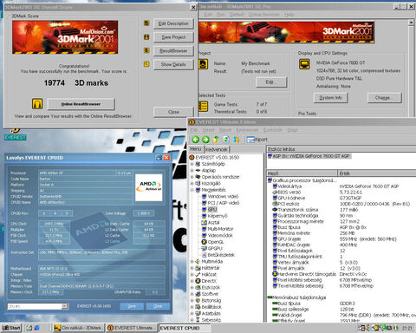
Task: Expand the Szoftver tree node
Action: coord(192,294)
